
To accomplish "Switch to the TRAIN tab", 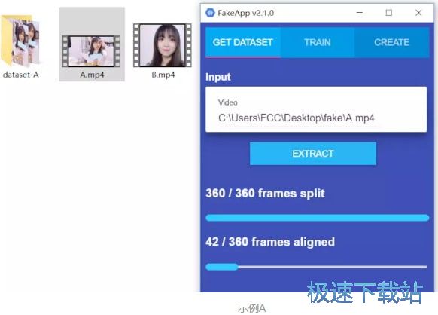I will (x=318, y=42).
